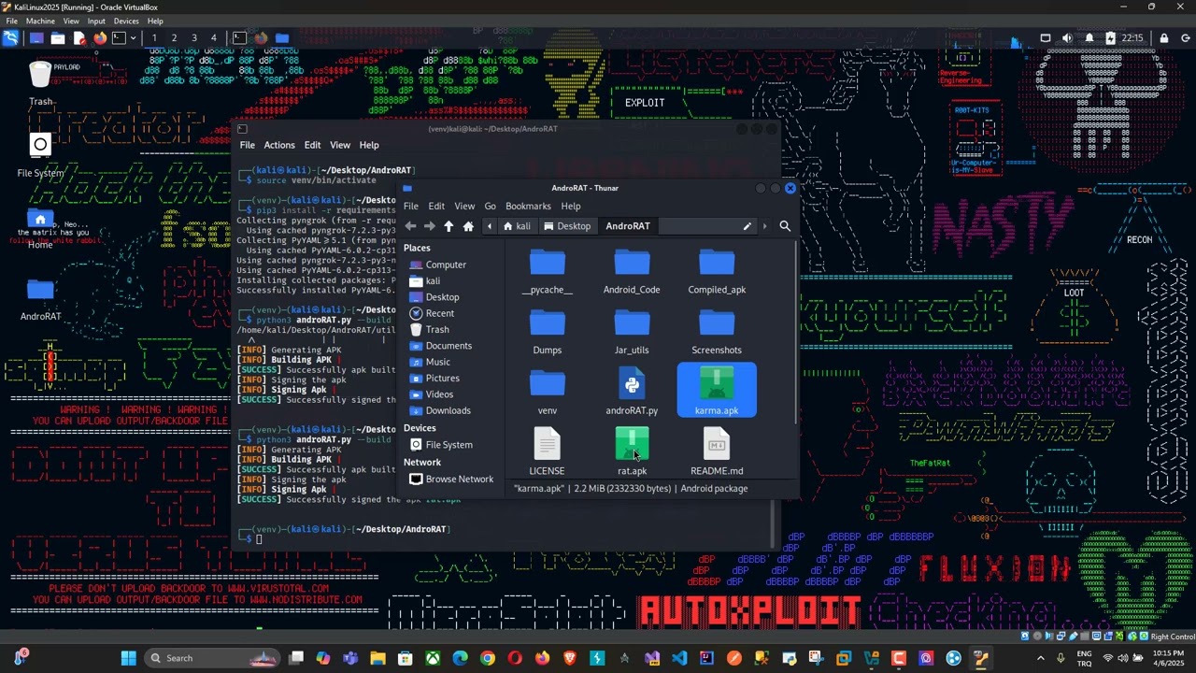
Task: Click the battery power icon in the Kali panel
Action: pyautogui.click(x=1110, y=38)
